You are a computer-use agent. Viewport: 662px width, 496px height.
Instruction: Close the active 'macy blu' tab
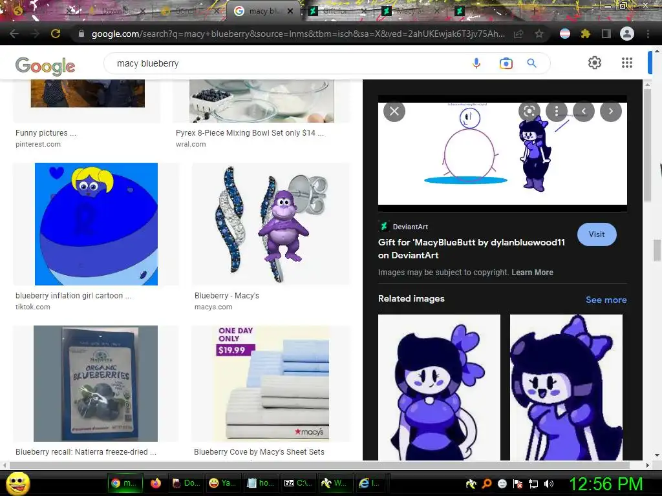point(290,11)
